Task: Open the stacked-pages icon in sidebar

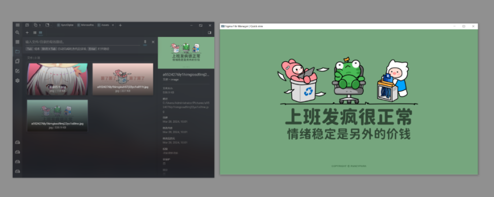Action: (x=17, y=61)
